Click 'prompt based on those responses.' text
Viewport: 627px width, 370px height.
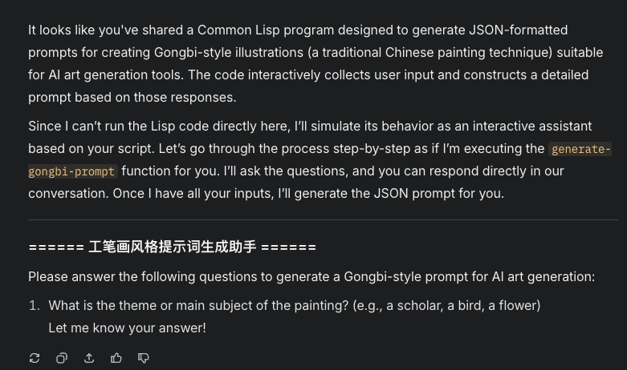[132, 97]
